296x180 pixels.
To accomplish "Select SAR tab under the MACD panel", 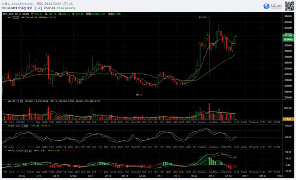I will 94,172.
